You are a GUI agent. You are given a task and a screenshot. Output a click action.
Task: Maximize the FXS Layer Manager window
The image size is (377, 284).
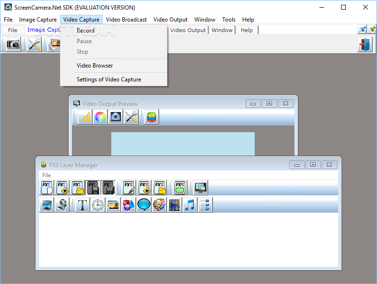coord(313,165)
